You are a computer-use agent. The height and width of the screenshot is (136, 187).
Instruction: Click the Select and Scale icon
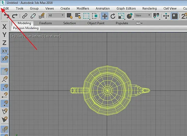click(121, 16)
